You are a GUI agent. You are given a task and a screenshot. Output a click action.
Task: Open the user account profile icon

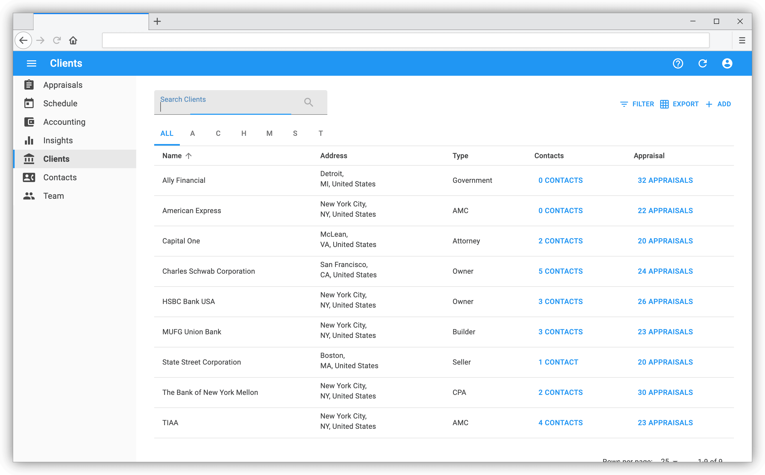[x=727, y=63]
